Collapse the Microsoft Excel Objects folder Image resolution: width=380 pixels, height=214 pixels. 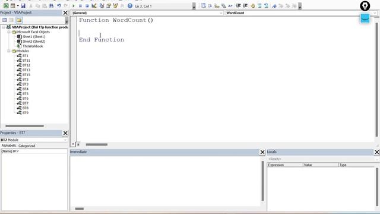(9, 32)
